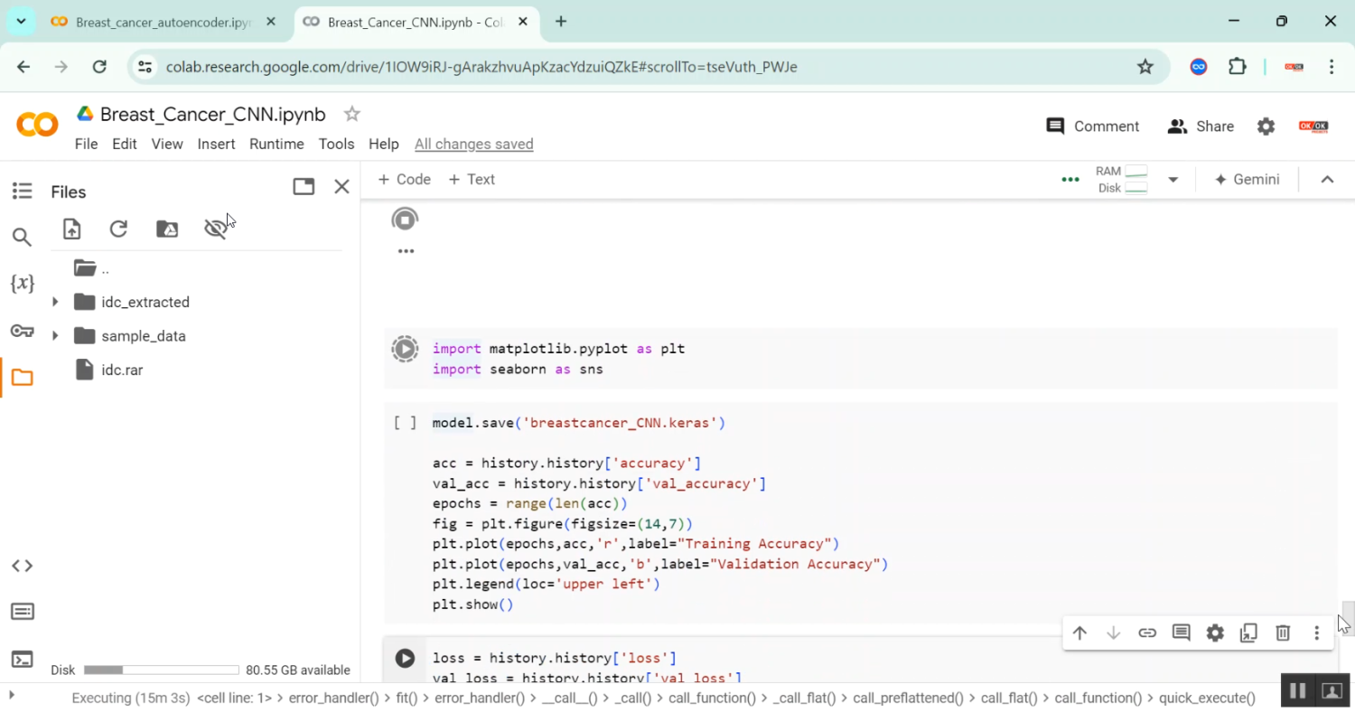This screenshot has width=1355, height=712.
Task: Click the Share button
Action: click(x=1201, y=126)
